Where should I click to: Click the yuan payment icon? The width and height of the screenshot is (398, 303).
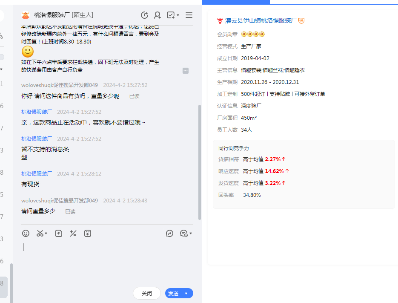[88, 234]
